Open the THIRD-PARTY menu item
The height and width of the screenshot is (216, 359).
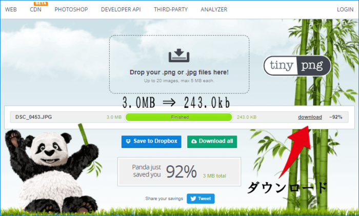[171, 9]
